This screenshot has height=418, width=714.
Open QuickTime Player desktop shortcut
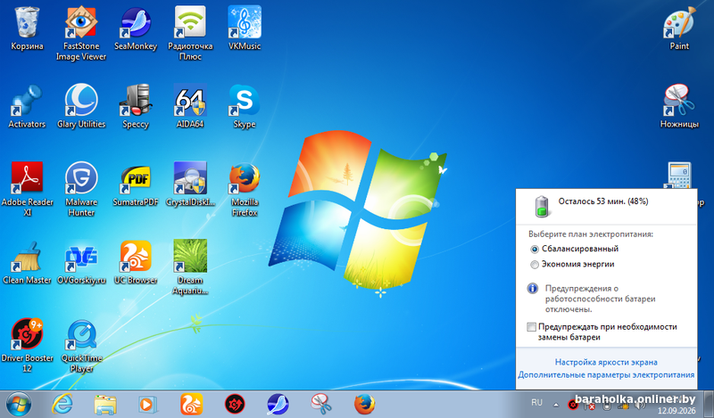click(81, 345)
